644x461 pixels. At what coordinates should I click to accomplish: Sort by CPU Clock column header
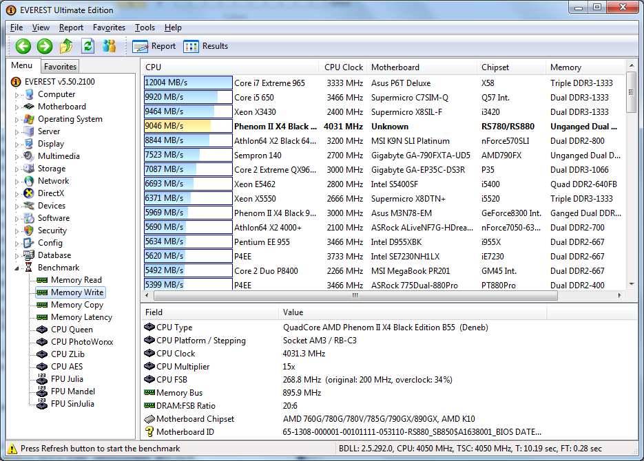tap(342, 67)
